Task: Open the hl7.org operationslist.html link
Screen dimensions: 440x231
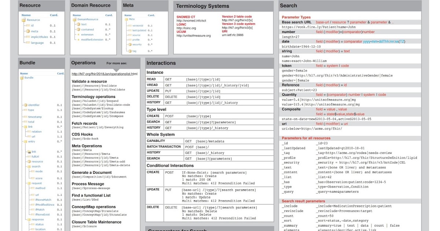Action: pyautogui.click(x=104, y=74)
